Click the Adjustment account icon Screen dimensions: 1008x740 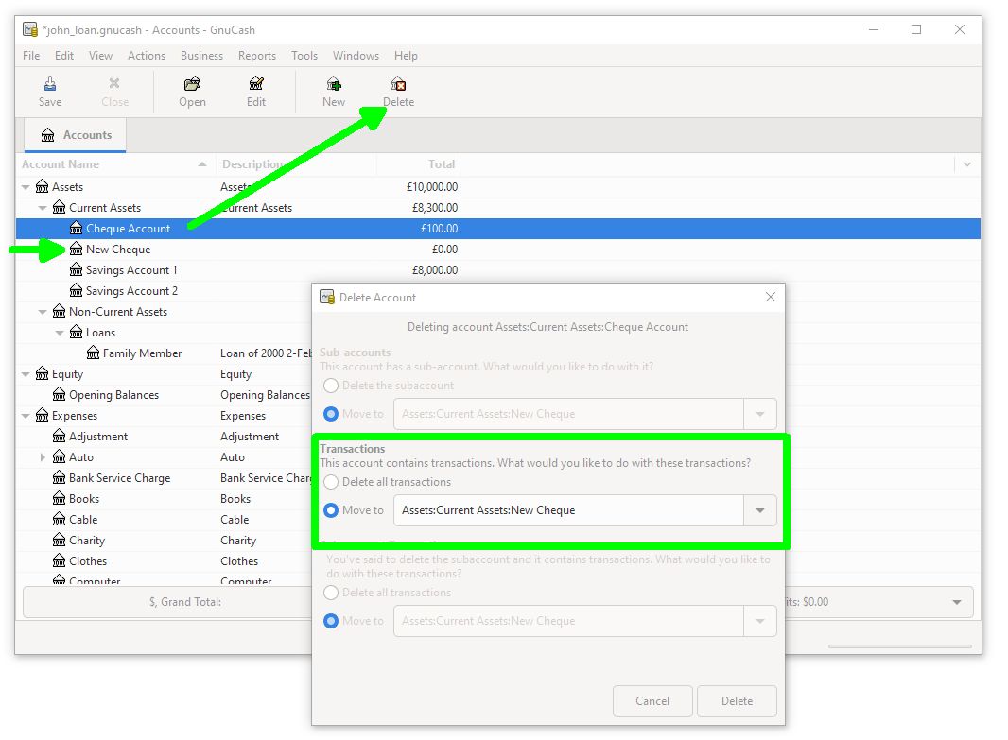coord(60,437)
